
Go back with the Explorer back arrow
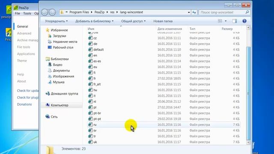tap(45, 12)
